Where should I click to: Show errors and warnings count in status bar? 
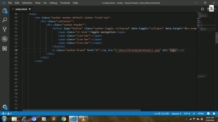coord(7,114)
